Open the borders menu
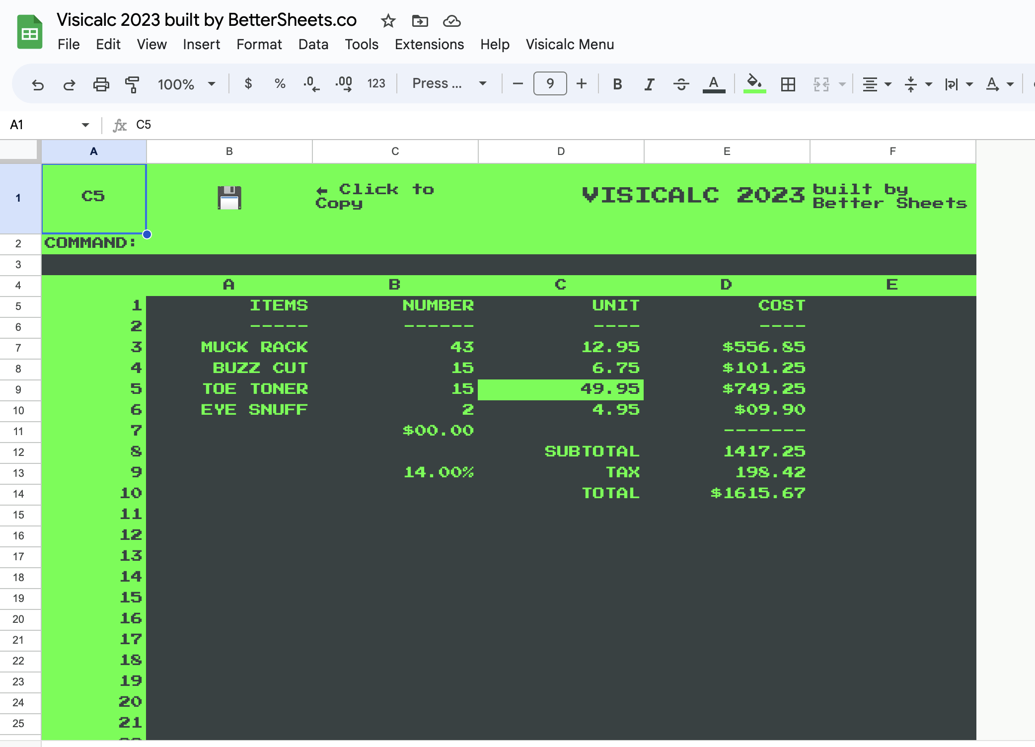The image size is (1035, 747). click(x=788, y=84)
